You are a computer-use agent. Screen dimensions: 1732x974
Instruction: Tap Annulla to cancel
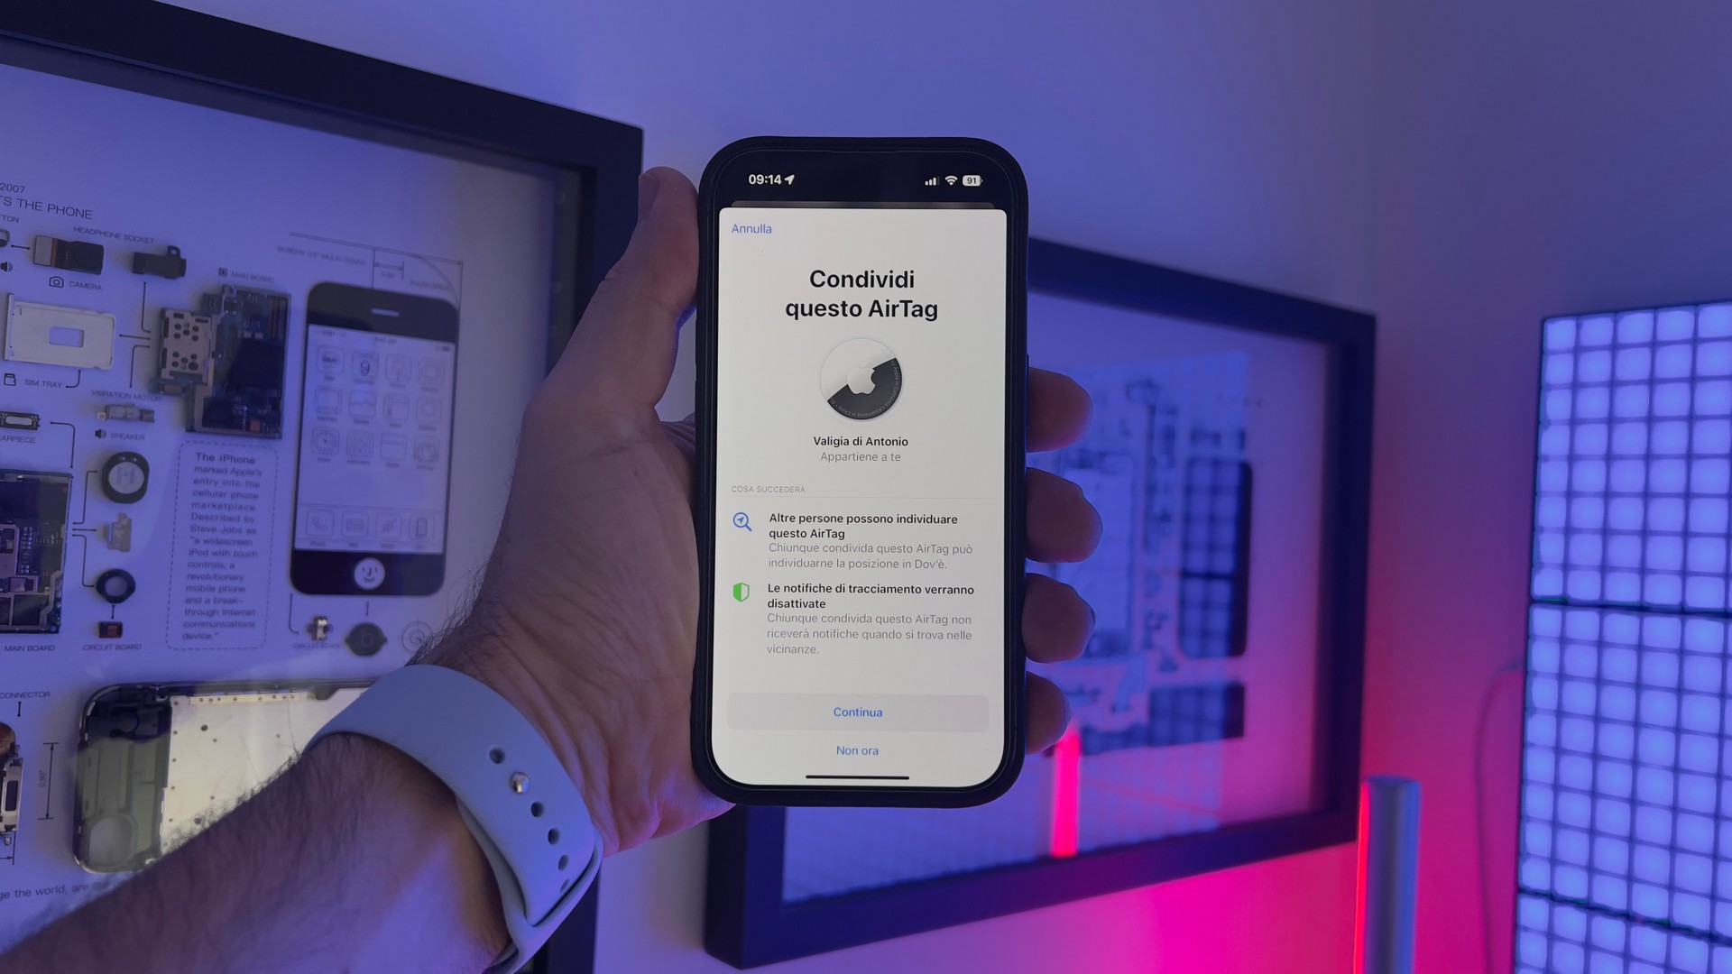tap(753, 228)
